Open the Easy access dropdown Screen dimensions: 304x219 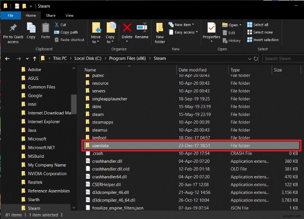(x=183, y=32)
